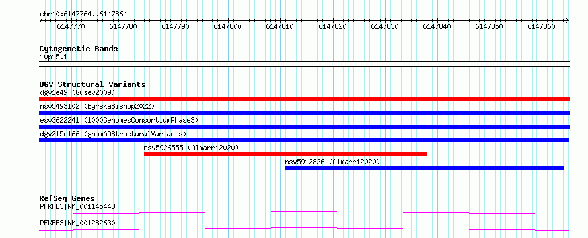Open the nsv5926555 (Almarri2020) label
Viewport: 588px width, 238px height.
point(191,148)
